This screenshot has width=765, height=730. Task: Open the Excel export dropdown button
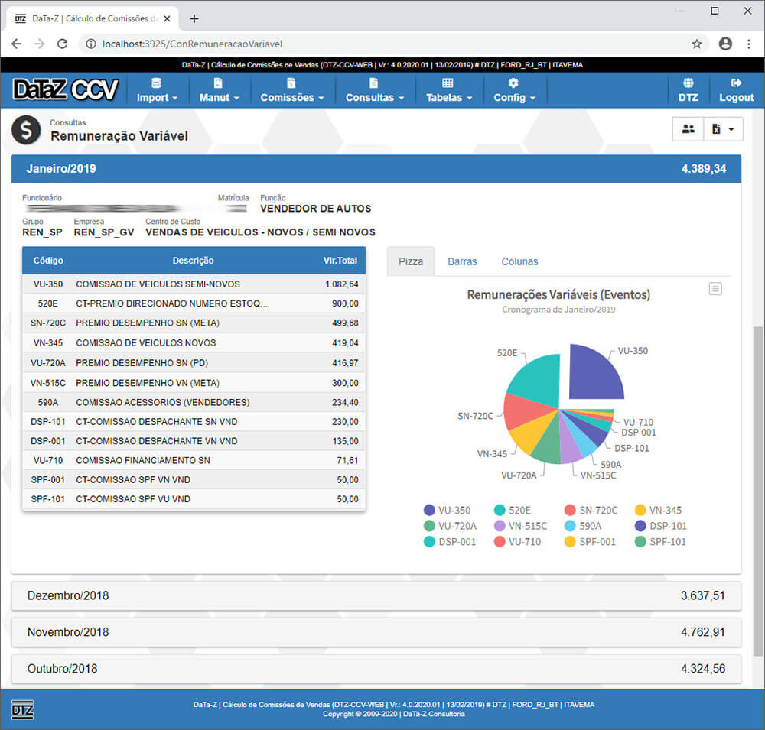(723, 129)
